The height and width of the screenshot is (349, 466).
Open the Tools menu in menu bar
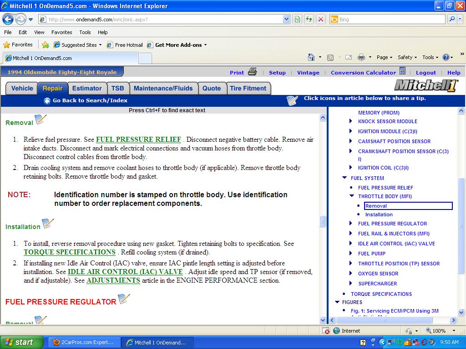point(85,32)
